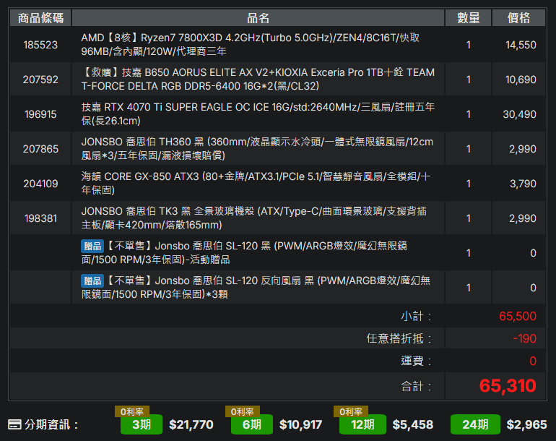Click product code 207865

click(x=40, y=149)
